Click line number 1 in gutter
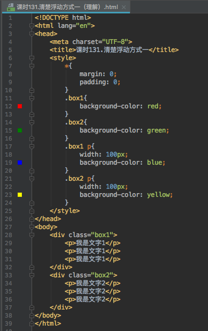This screenshot has height=331, width=208. [x=10, y=18]
